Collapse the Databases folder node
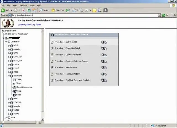This screenshot has height=128, width=177. point(6,42)
